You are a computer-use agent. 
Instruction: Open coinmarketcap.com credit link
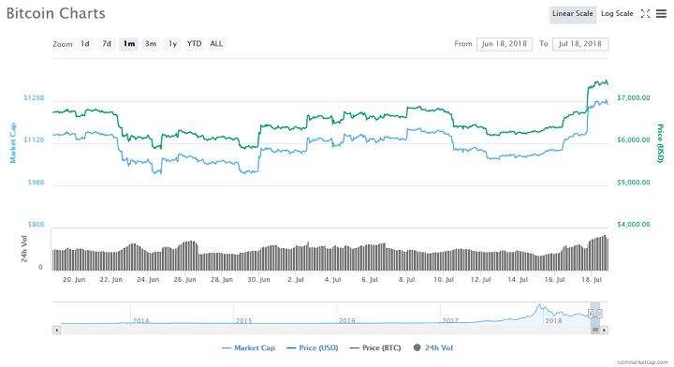642,362
